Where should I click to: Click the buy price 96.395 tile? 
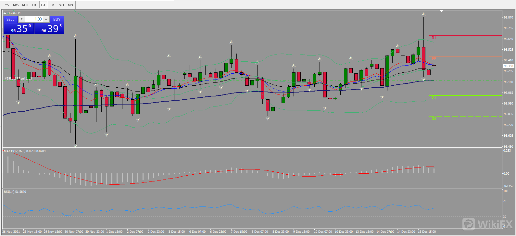[49, 29]
